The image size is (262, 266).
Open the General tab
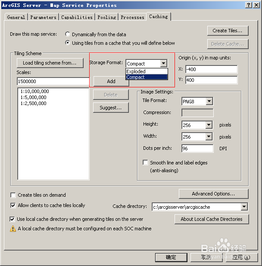click(x=16, y=17)
